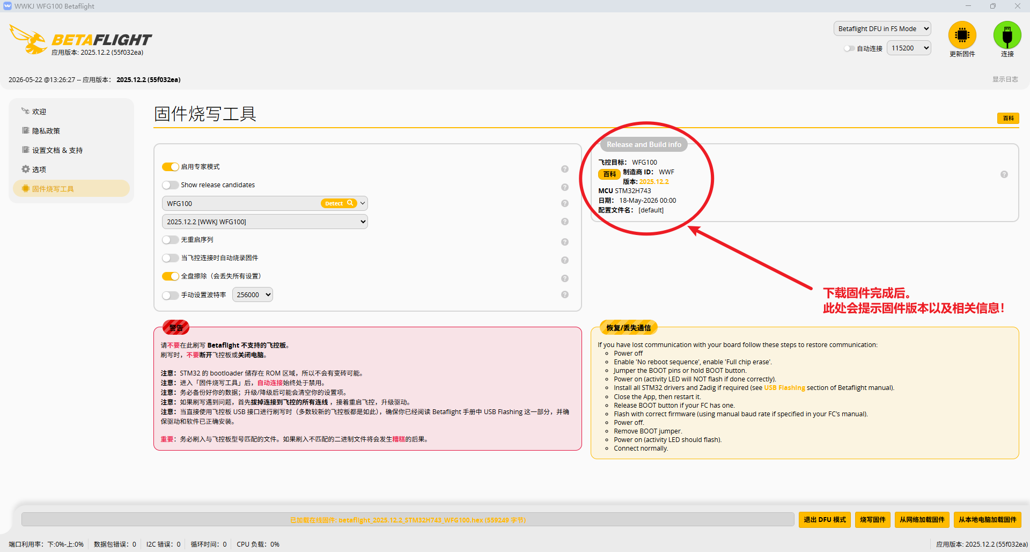Click MCU STM32H743 text in build info
Image resolution: width=1030 pixels, height=552 pixels.
(x=624, y=191)
